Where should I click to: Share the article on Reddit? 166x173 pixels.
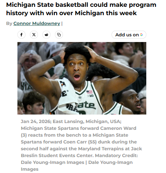pyautogui.click(x=46, y=35)
